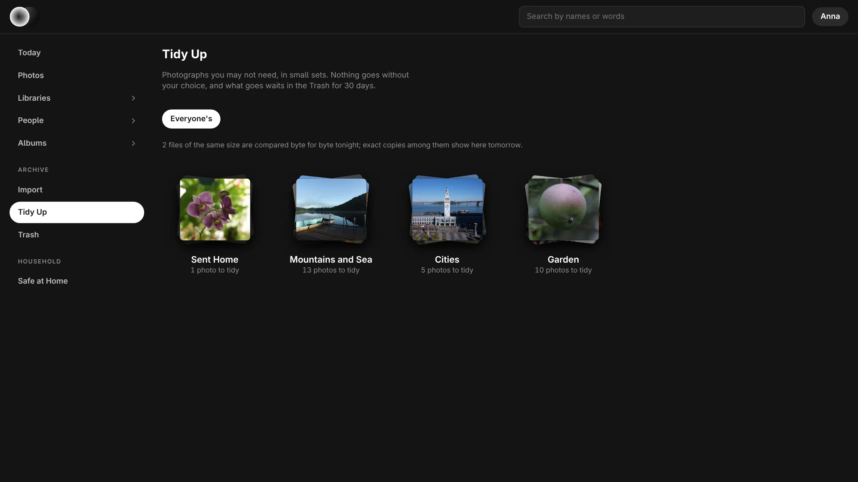This screenshot has width=858, height=482.
Task: Select Tidy Up in the sidebar
Action: (77, 213)
